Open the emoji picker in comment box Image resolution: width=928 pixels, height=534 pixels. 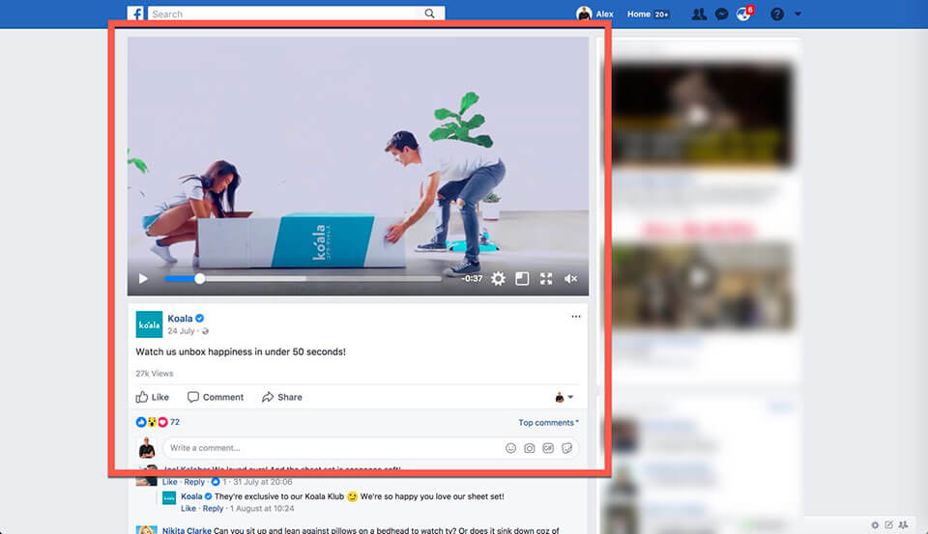[510, 448]
